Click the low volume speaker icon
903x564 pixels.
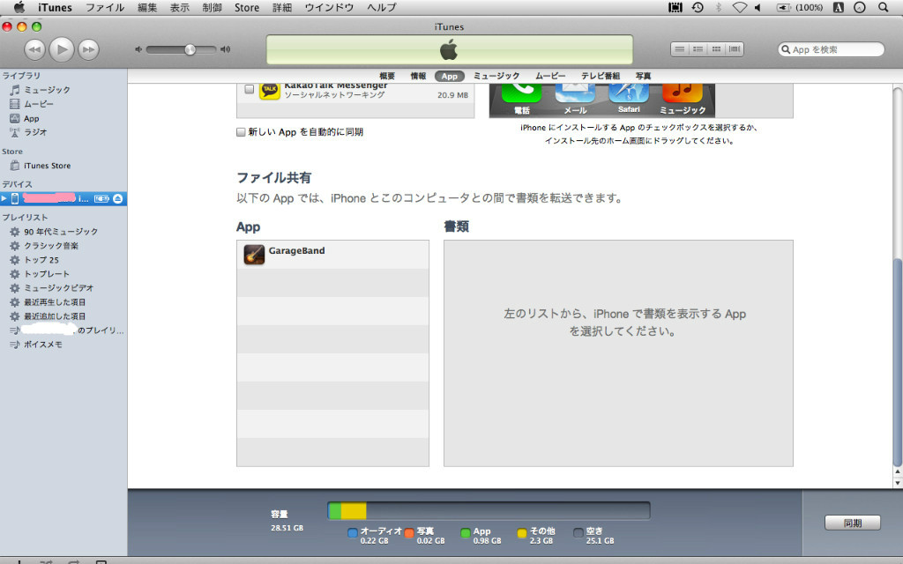click(138, 49)
